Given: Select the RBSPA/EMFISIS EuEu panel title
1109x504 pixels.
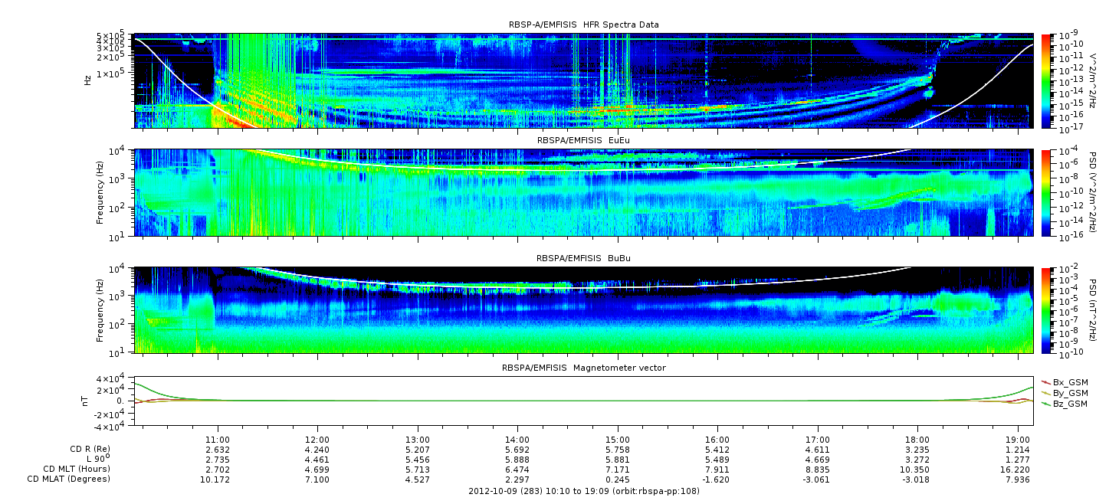Looking at the screenshot, I should click(x=583, y=141).
